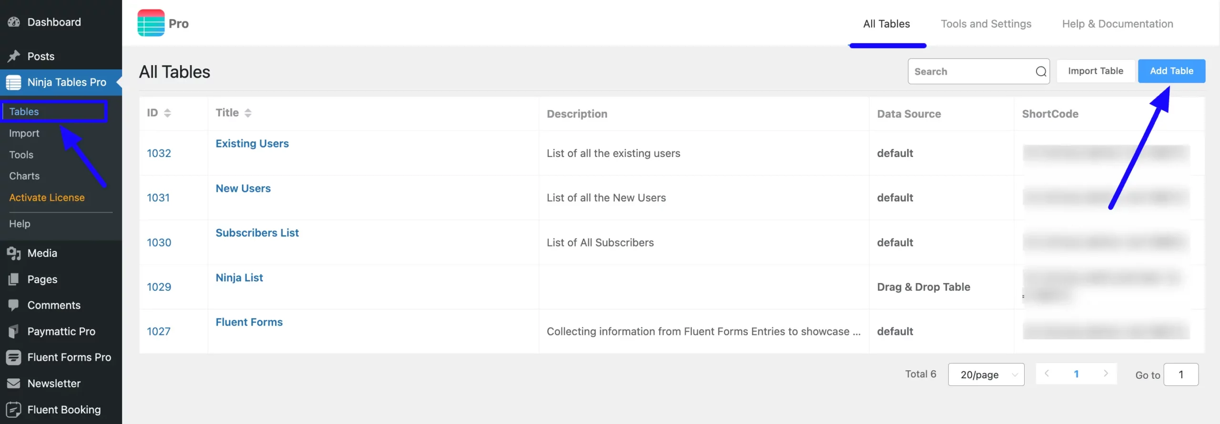Click the ShortCode column header
The height and width of the screenshot is (424, 1220).
1050,114
